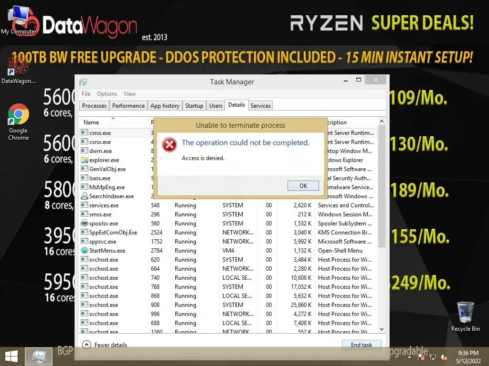Select the svchost.exe row with PID 620

tap(229, 260)
